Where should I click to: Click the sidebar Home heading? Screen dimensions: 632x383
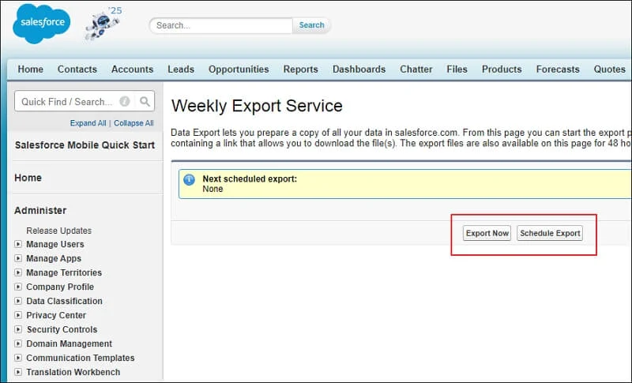[28, 178]
